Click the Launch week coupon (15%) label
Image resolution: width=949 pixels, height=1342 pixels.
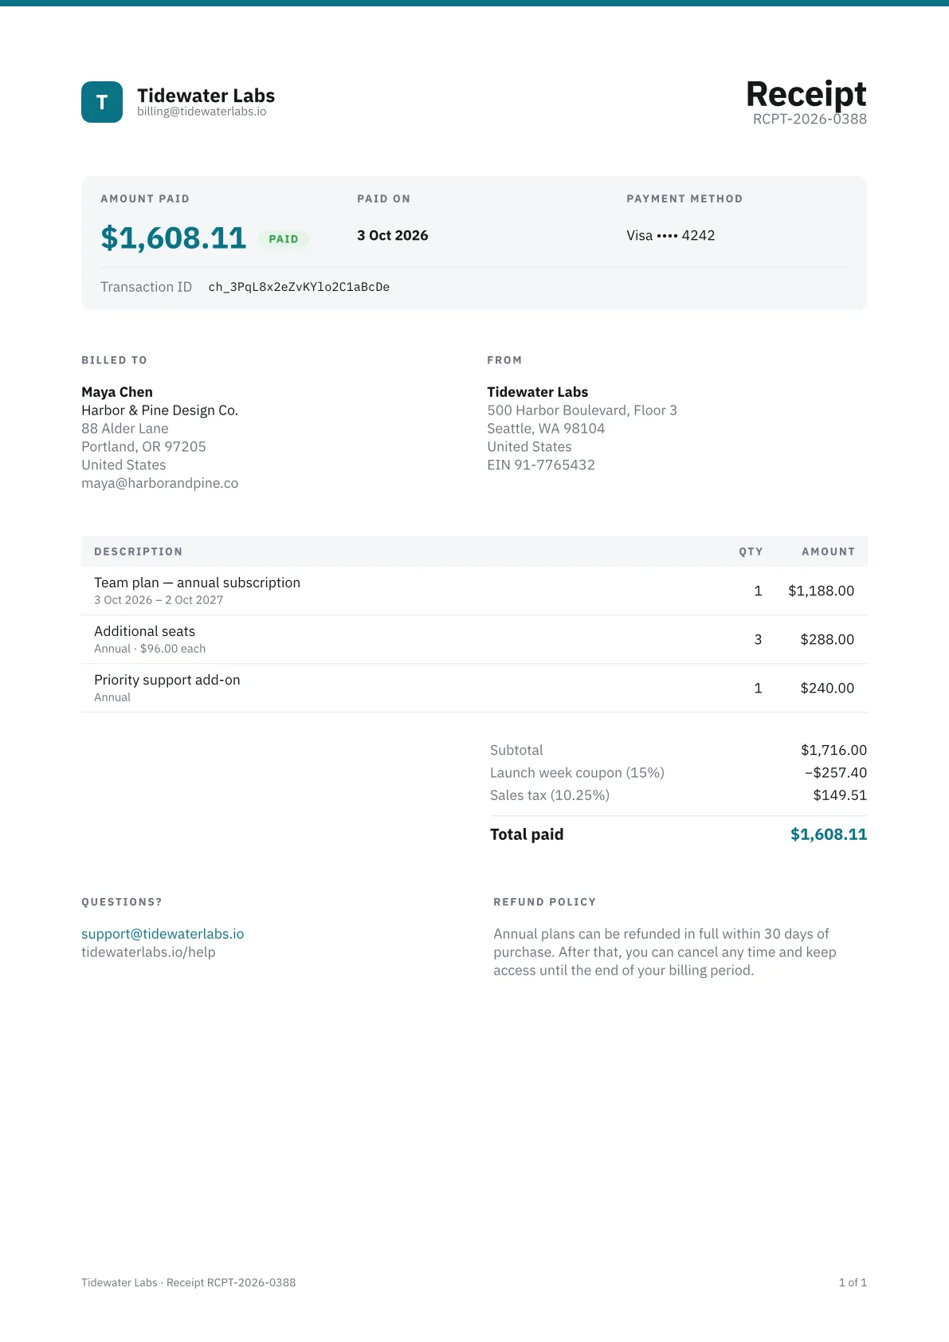tap(577, 772)
